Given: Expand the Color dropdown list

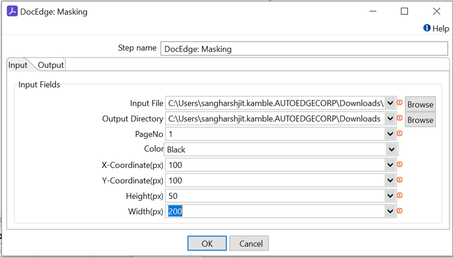Looking at the screenshot, I should pos(392,149).
